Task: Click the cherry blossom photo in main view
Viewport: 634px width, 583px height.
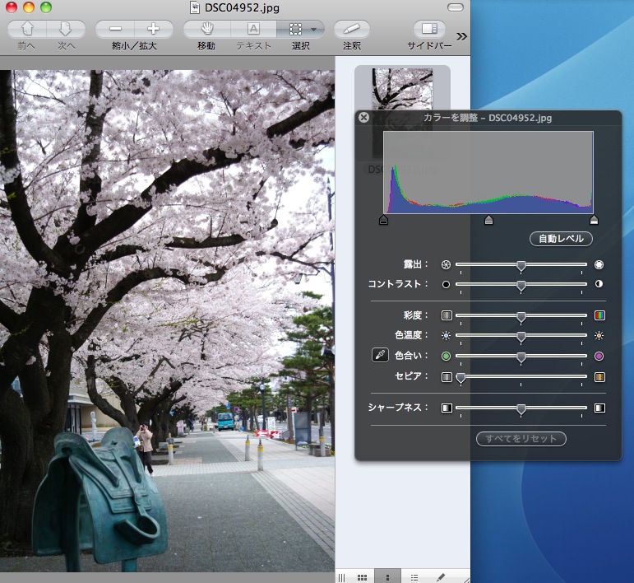Action: (x=168, y=320)
